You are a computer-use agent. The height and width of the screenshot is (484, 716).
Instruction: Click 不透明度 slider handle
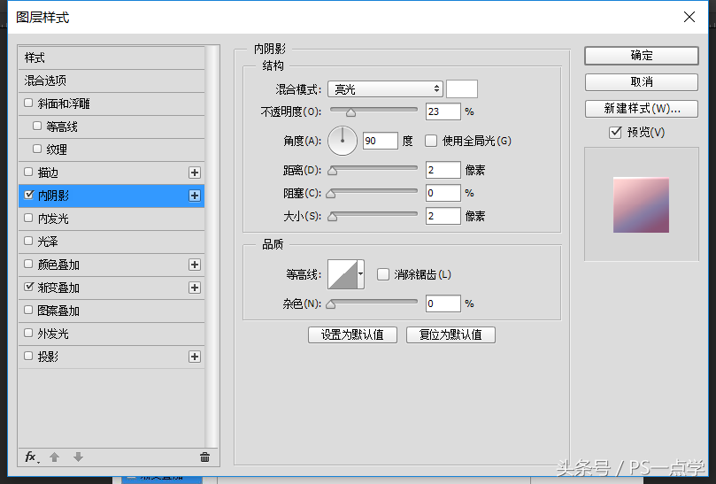coord(350,112)
